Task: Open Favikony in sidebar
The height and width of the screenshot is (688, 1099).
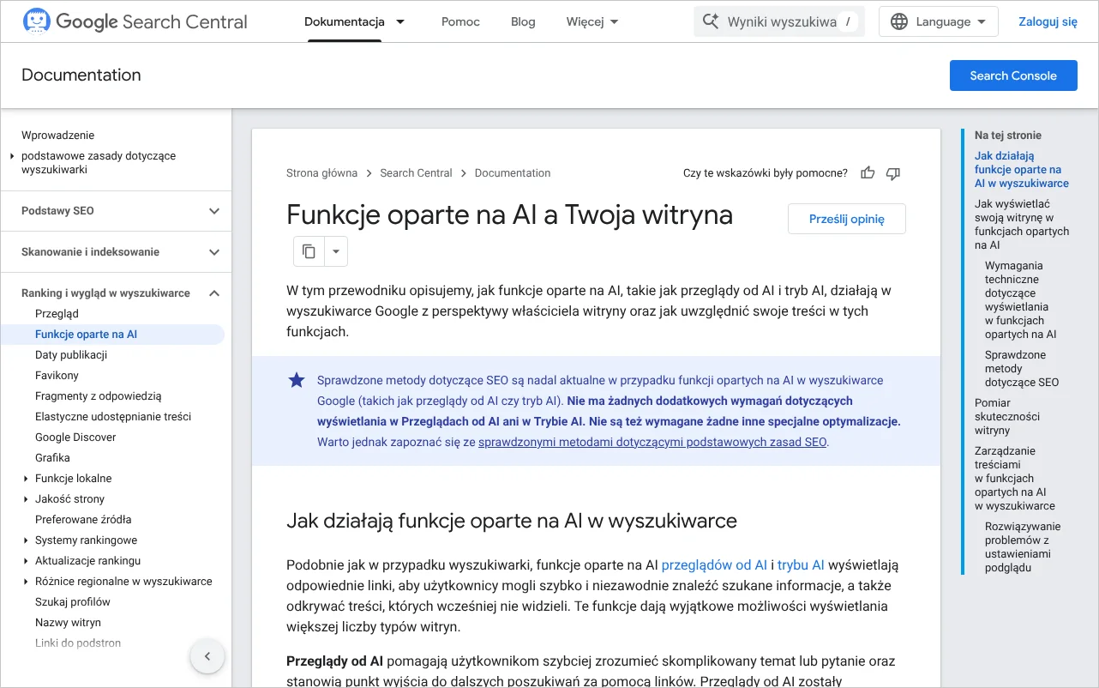Action: pos(57,376)
